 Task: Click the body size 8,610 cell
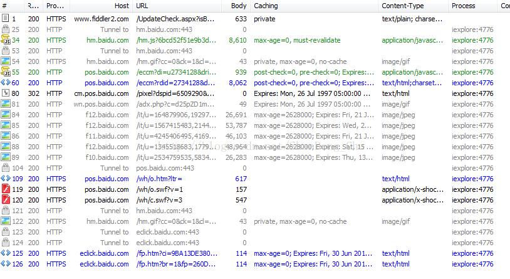[x=237, y=40]
